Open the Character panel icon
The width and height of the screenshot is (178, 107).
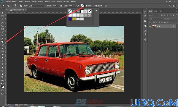click(145, 31)
